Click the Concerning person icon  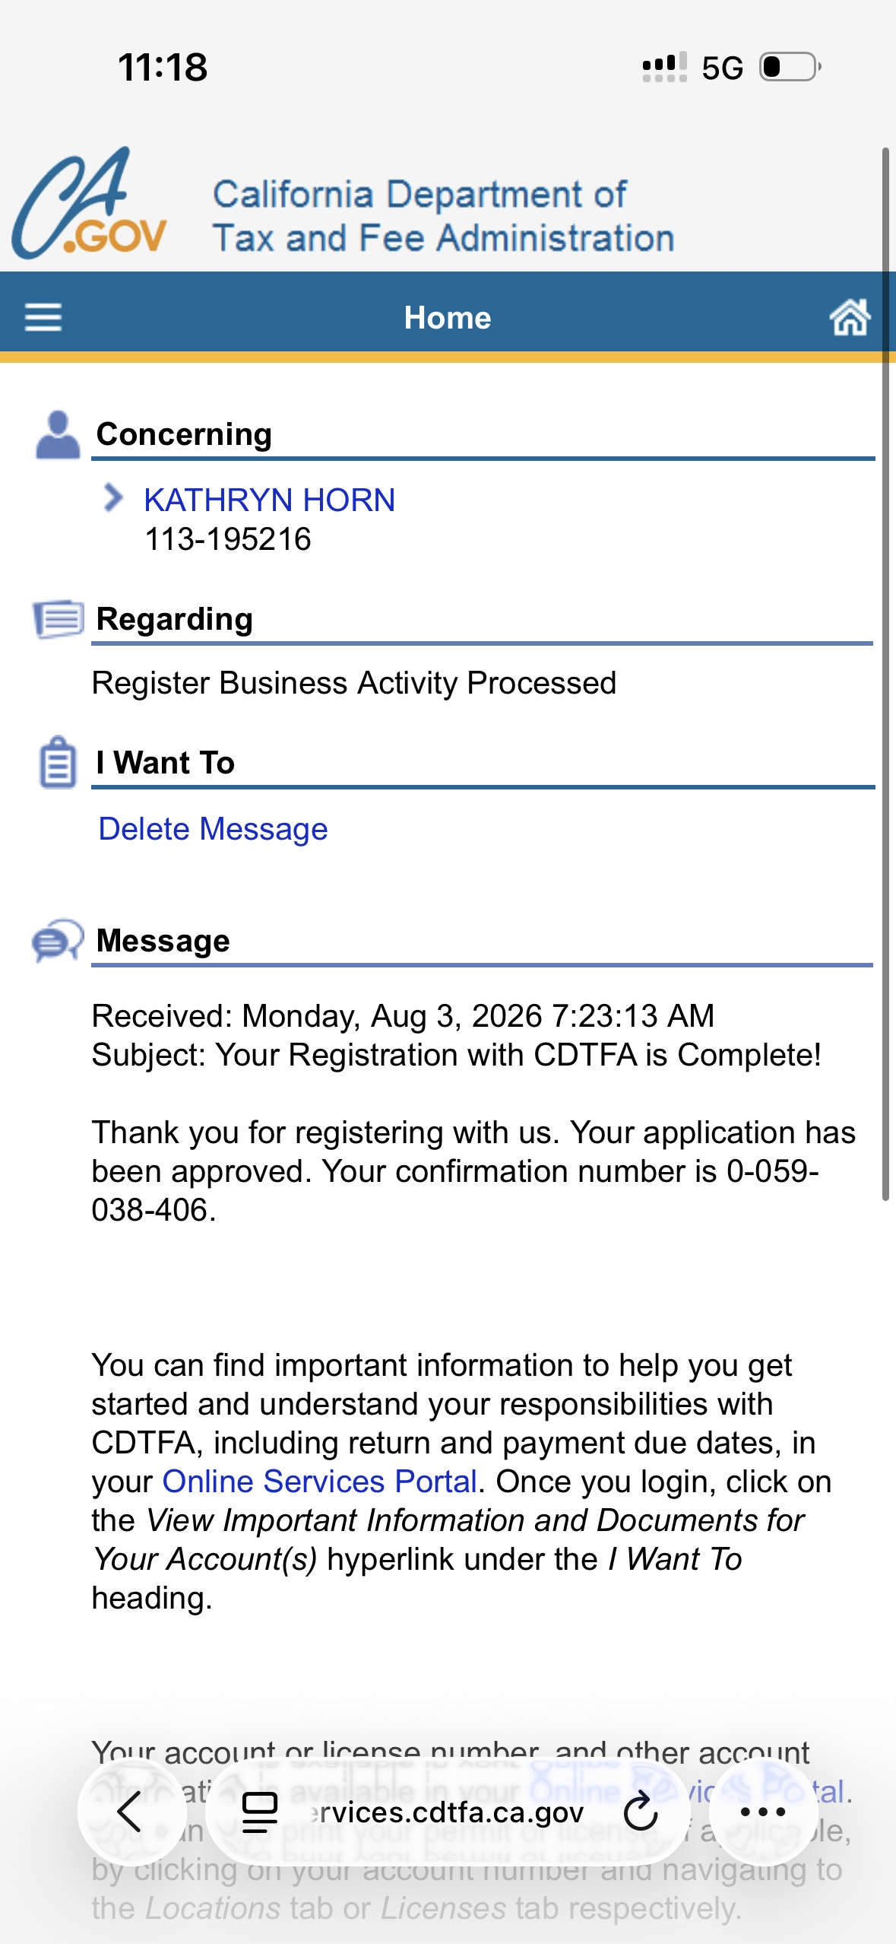click(58, 435)
